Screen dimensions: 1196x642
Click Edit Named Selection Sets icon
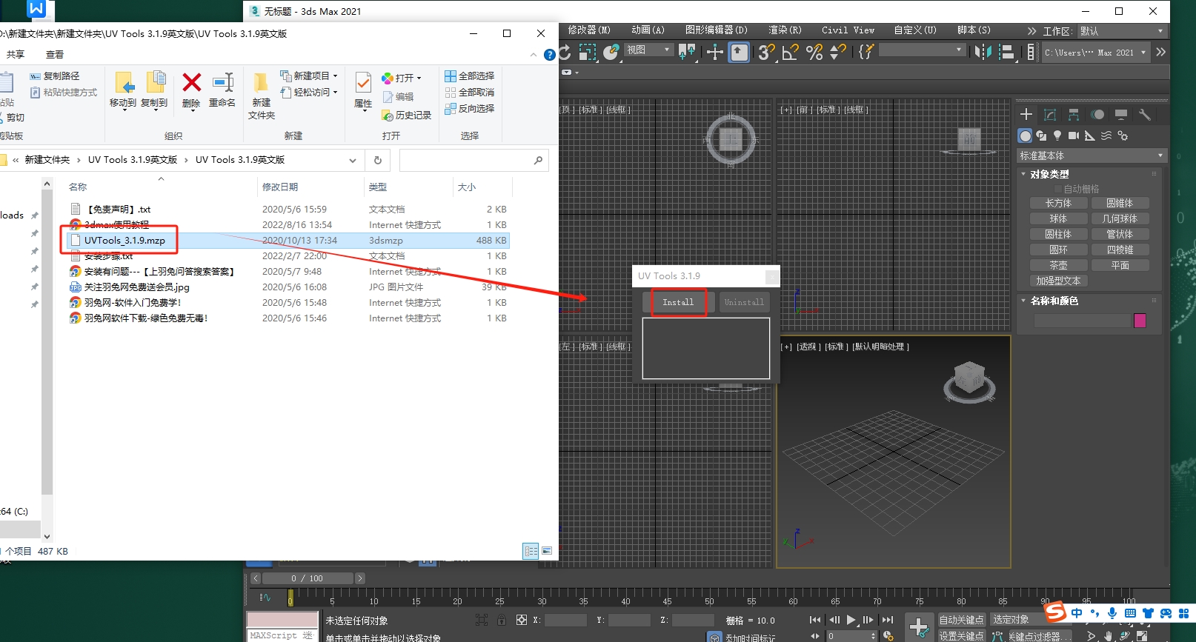[866, 52]
